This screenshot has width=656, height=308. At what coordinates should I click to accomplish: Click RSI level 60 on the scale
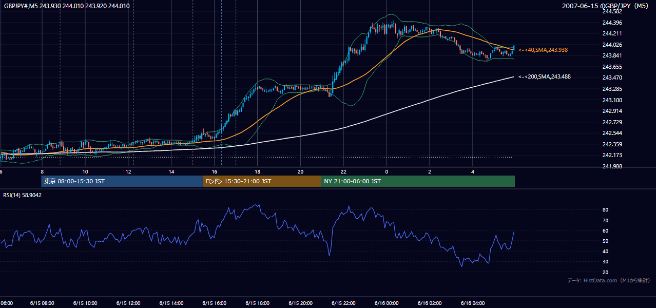tap(606, 230)
